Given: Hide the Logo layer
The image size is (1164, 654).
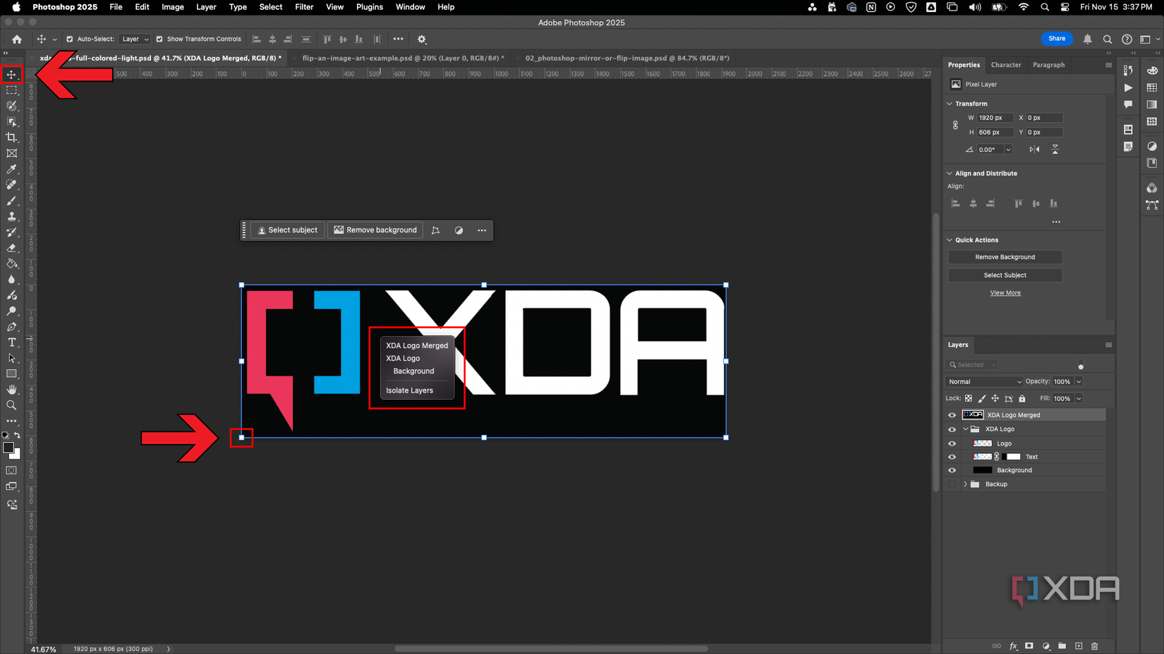Looking at the screenshot, I should pos(952,443).
